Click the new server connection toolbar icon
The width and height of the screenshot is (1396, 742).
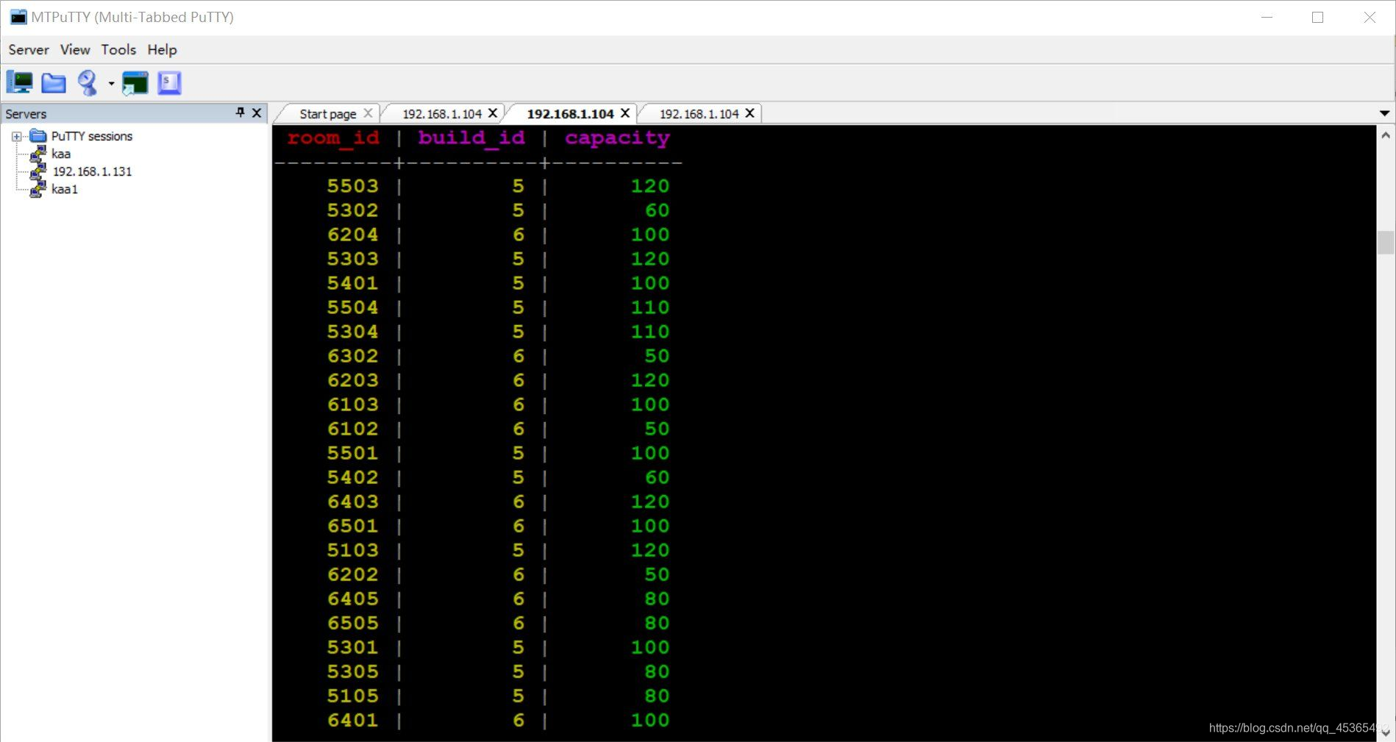(x=20, y=82)
